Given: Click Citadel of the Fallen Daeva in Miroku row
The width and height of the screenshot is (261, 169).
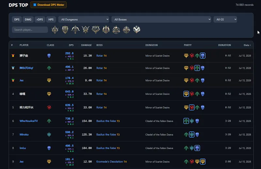Looking at the screenshot, I should (159, 134).
